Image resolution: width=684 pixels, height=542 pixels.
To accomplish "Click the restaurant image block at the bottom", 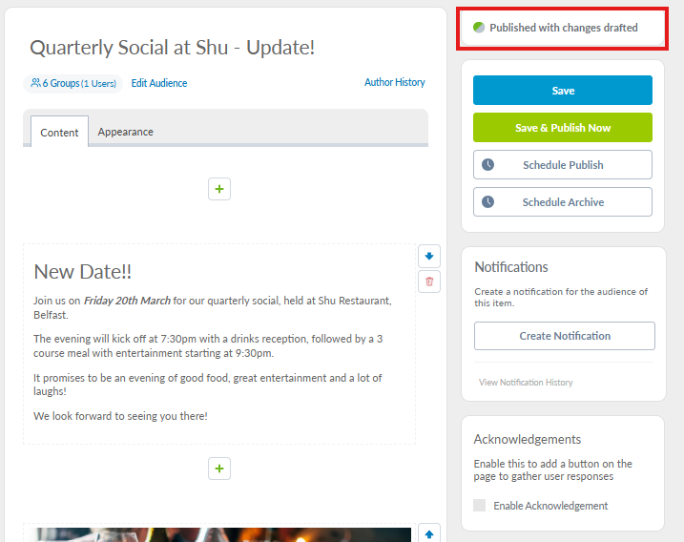I will tap(219, 534).
